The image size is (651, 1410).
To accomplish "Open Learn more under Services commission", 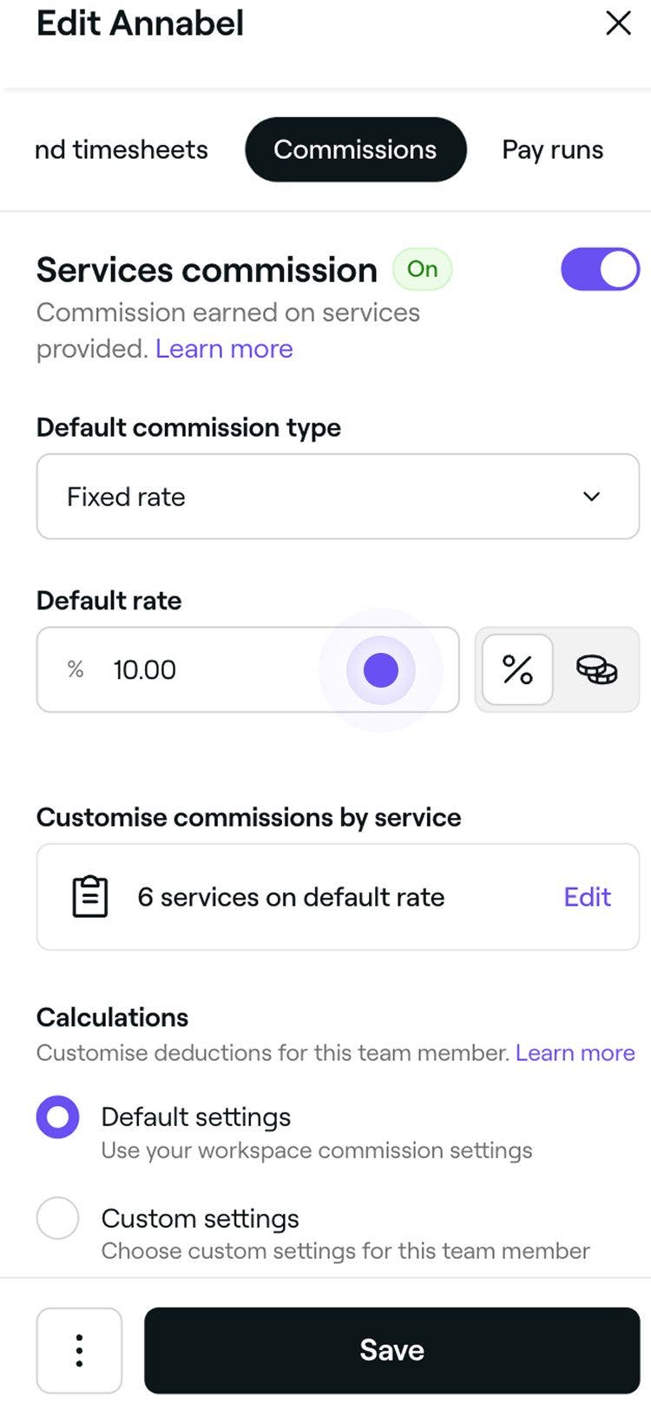I will click(x=224, y=349).
